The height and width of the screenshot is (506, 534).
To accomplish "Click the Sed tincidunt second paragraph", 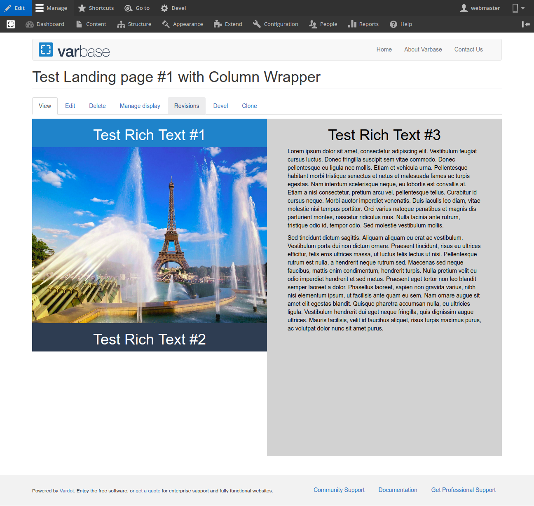I will 384,283.
